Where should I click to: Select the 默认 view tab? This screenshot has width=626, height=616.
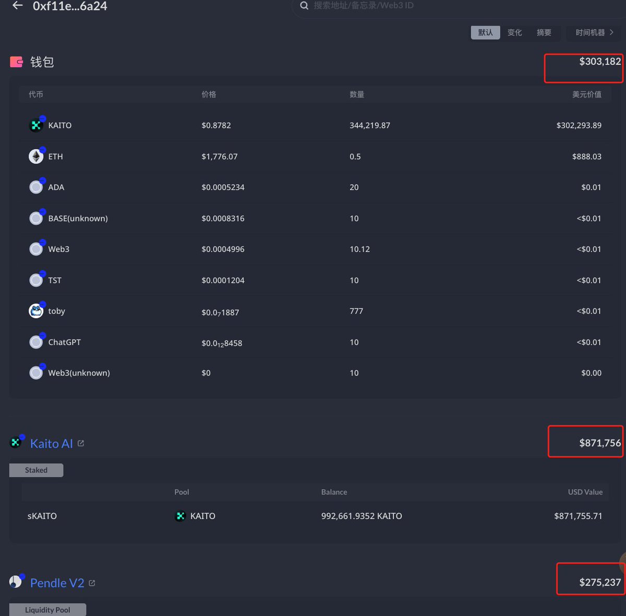click(486, 32)
